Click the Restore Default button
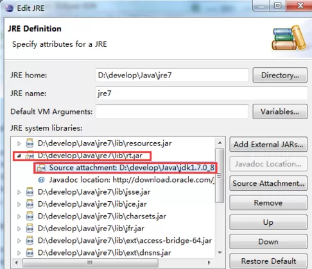This screenshot has height=269, width=312. 268,261
